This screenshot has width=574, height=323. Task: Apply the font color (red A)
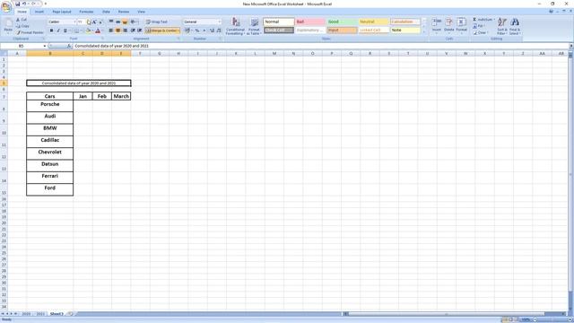(x=98, y=31)
